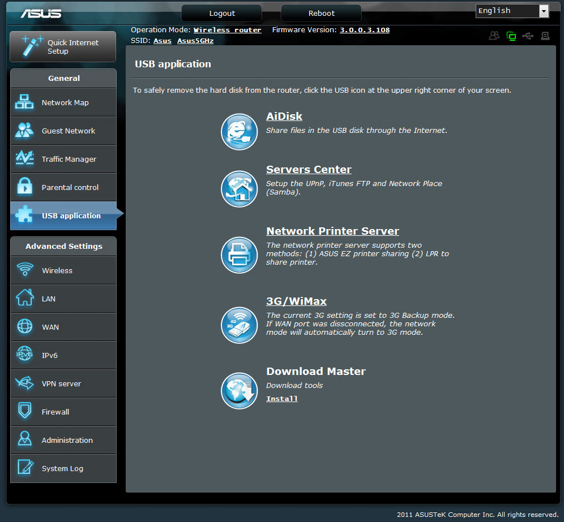Click the LAN house icon

(25, 297)
